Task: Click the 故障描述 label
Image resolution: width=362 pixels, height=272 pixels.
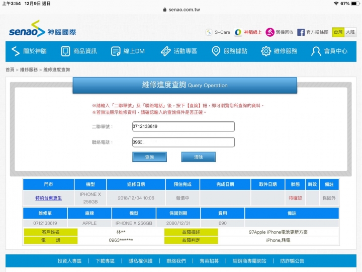Action: (x=191, y=232)
